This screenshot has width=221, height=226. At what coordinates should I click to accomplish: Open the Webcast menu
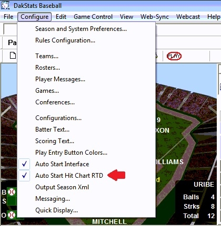188,17
